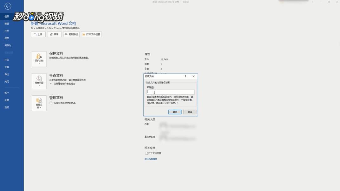Click the 上传 button

point(38,34)
